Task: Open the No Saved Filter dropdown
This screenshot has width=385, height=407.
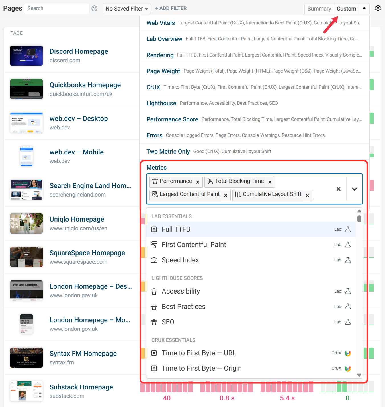Action: (127, 9)
